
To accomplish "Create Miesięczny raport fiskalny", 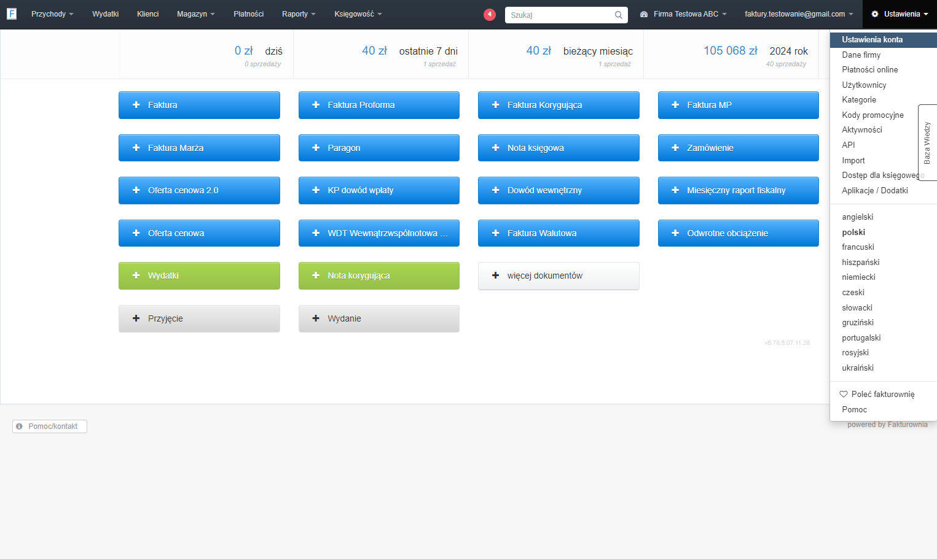I will pyautogui.click(x=739, y=190).
